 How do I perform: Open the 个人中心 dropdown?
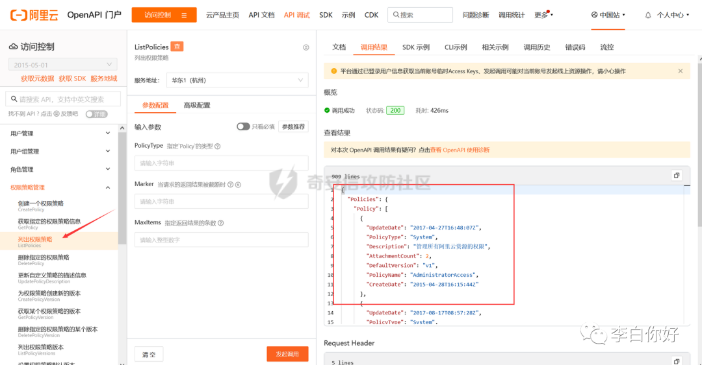tap(673, 15)
